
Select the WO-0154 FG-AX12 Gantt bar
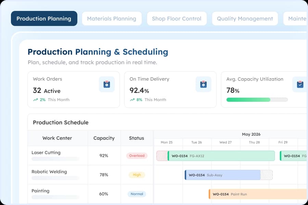(x=221, y=156)
